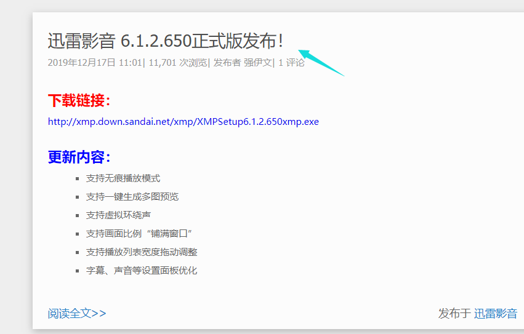Click the 字幕、声音等设置面板优化 list item

point(142,271)
